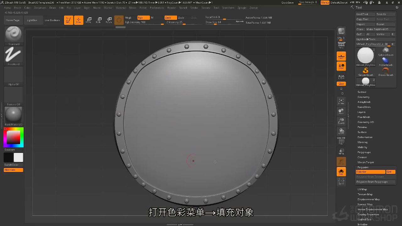
Task: Open the Alpha menu
Action: [x=7, y=8]
